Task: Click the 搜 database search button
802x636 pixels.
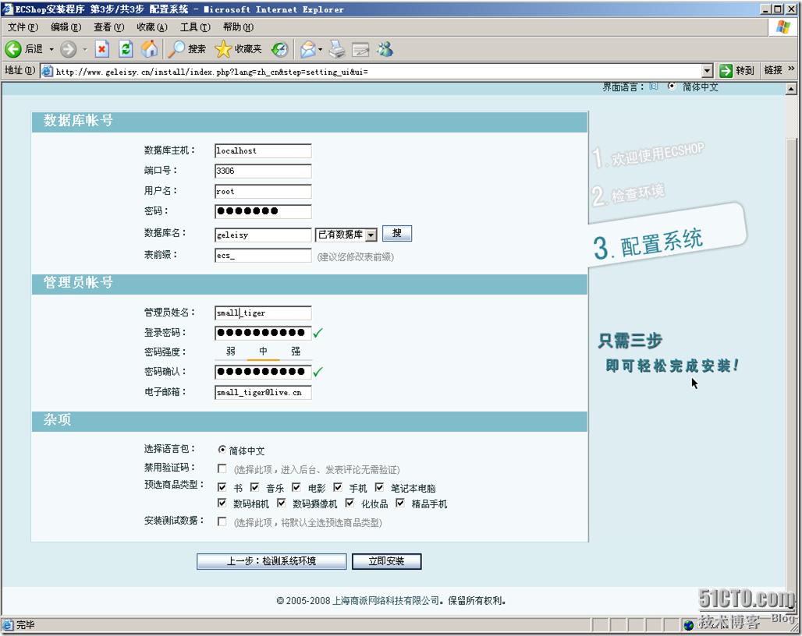Action: pyautogui.click(x=397, y=234)
